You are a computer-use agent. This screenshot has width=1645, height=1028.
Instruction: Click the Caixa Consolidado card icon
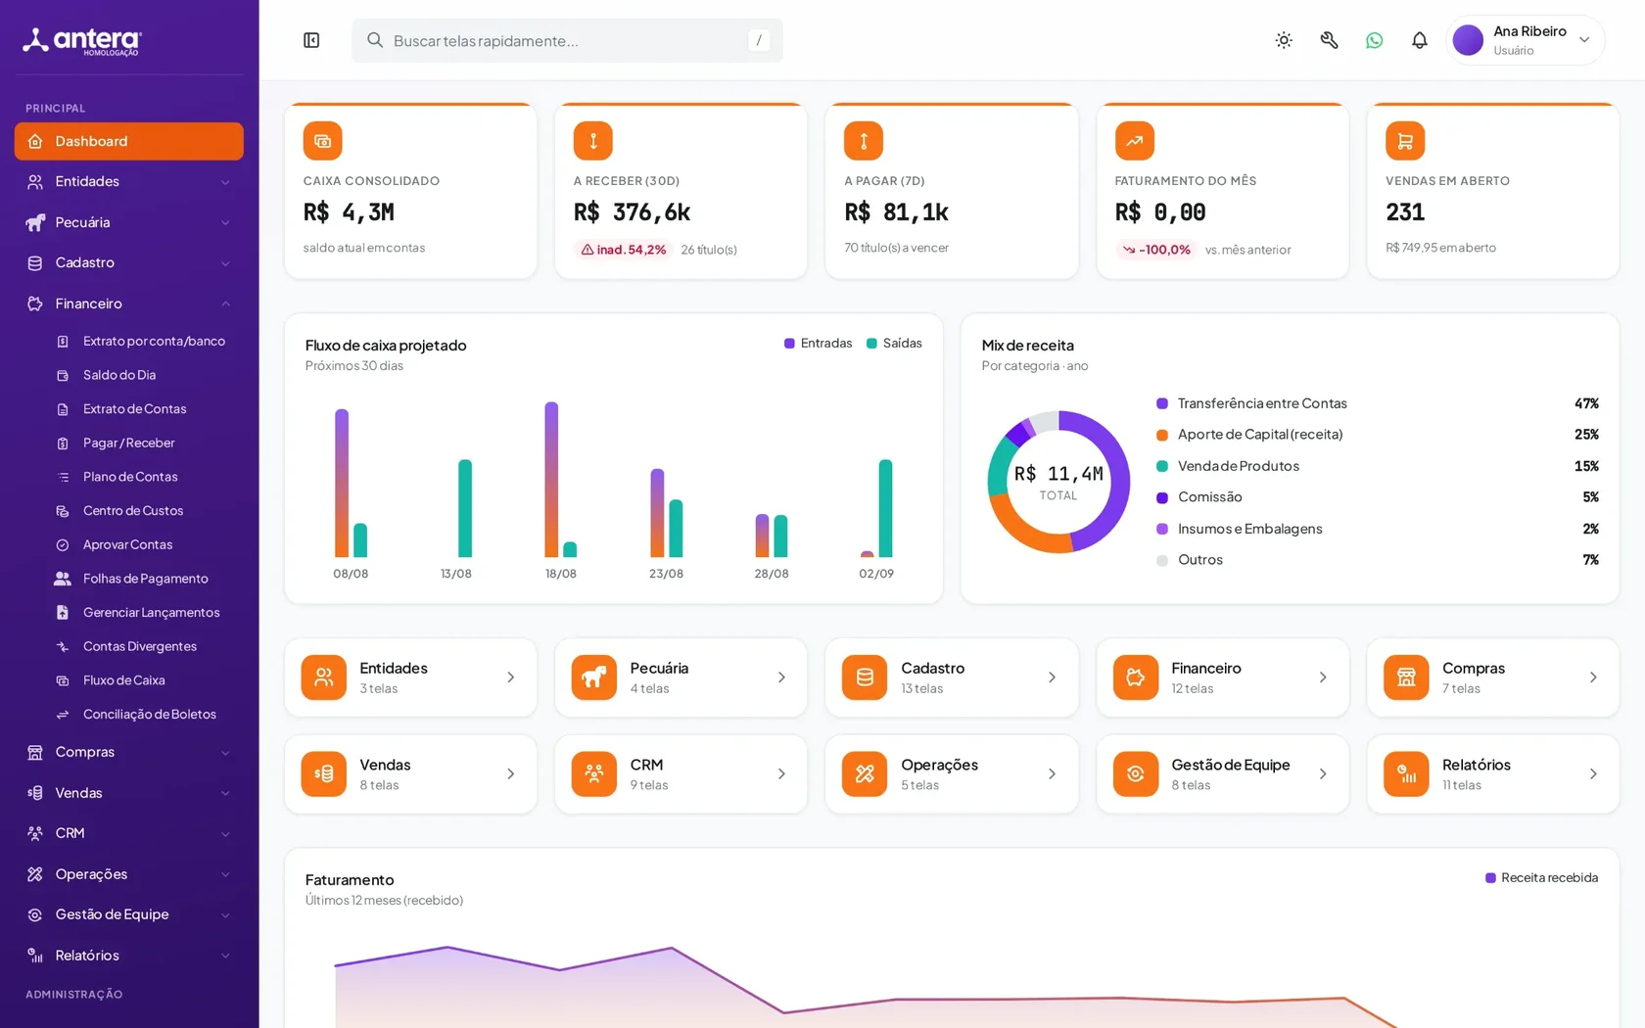click(x=322, y=141)
